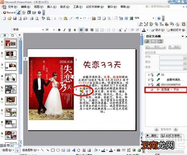Toggle text Shadow formatting

(x=75, y=30)
